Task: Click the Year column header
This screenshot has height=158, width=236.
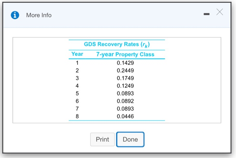Action: click(77, 54)
